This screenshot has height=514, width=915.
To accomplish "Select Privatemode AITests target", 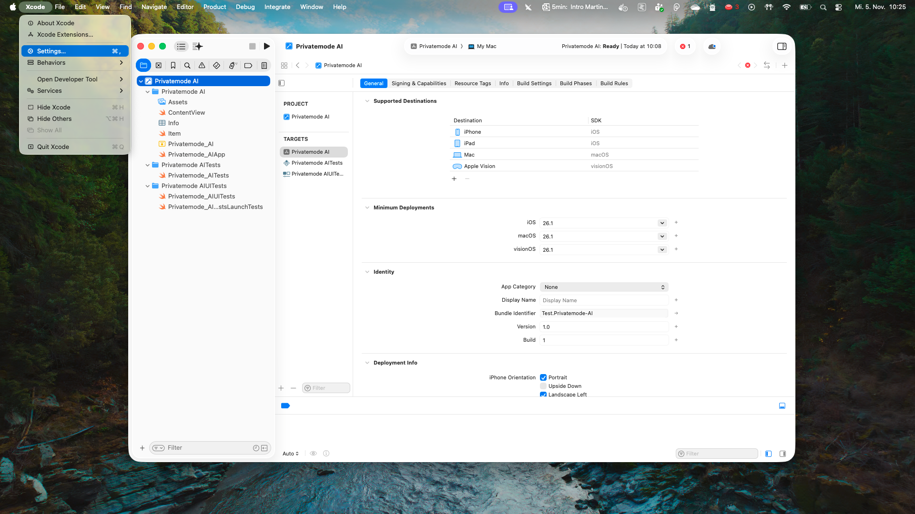I will (313, 163).
